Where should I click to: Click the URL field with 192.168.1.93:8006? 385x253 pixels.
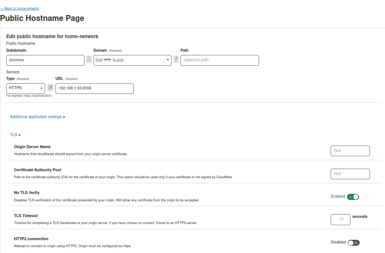[94, 88]
